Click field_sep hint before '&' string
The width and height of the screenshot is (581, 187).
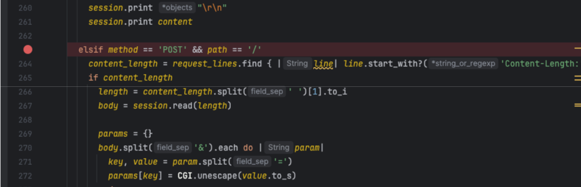(173, 148)
